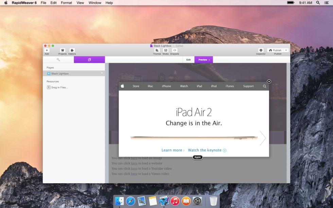
Task: Click the battery status icon
Action: coord(291,3)
